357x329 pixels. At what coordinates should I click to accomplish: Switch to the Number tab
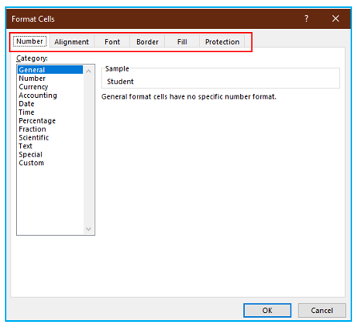tap(30, 42)
